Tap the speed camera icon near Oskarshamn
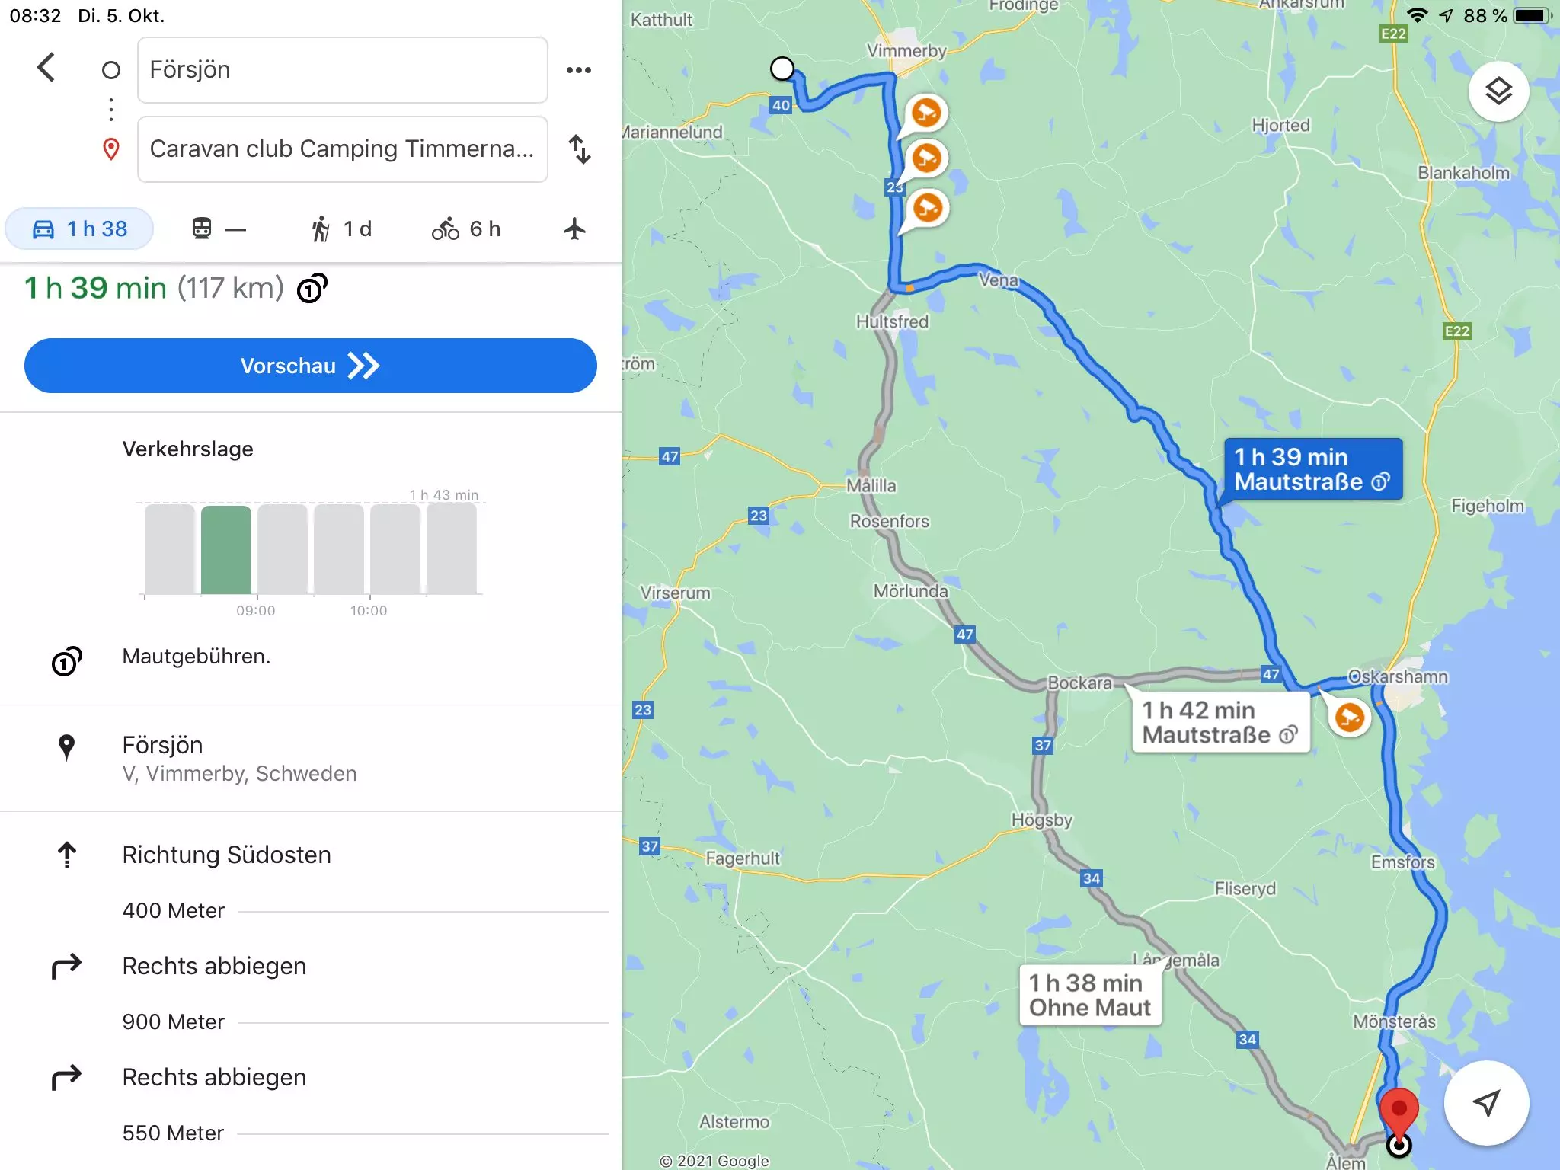The height and width of the screenshot is (1170, 1560). click(x=1349, y=718)
